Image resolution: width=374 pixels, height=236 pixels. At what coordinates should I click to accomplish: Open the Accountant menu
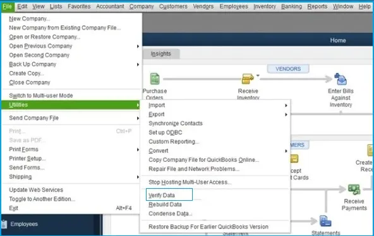pos(110,6)
